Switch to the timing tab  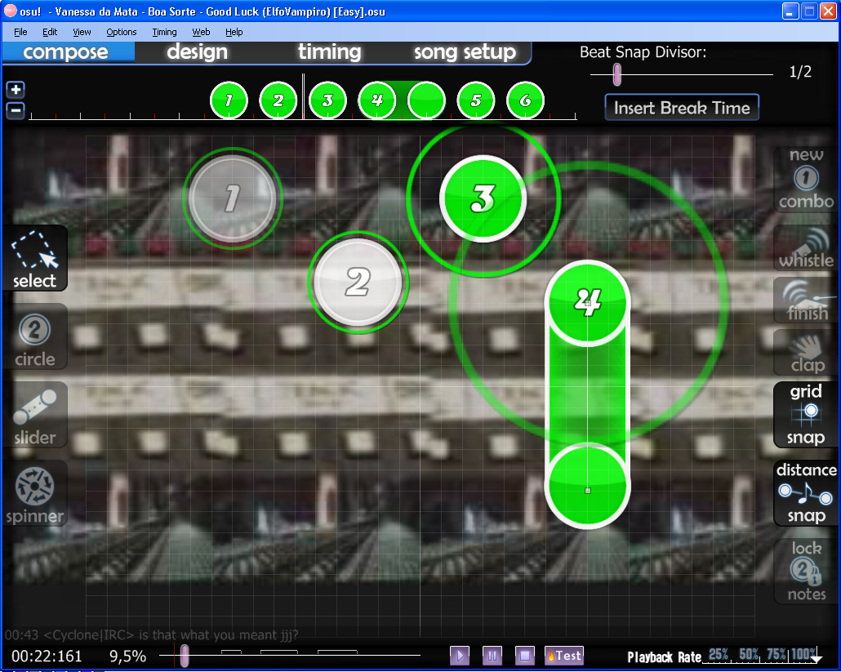[x=330, y=52]
